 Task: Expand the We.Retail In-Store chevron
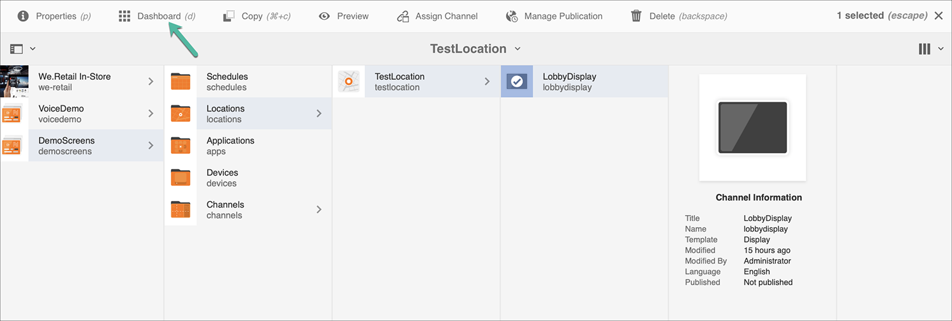(151, 81)
